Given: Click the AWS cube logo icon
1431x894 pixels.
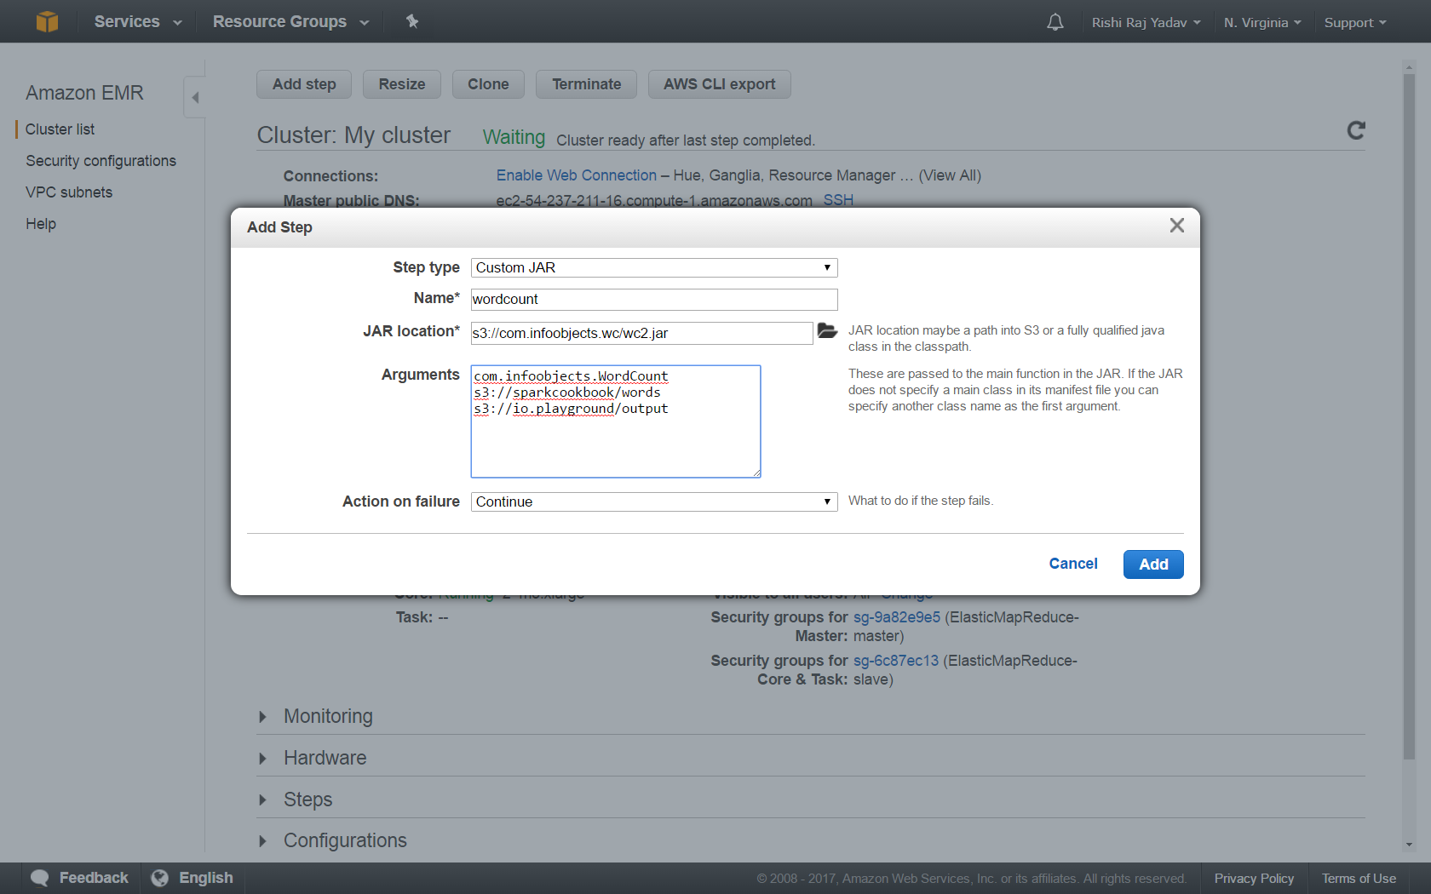Looking at the screenshot, I should [47, 21].
